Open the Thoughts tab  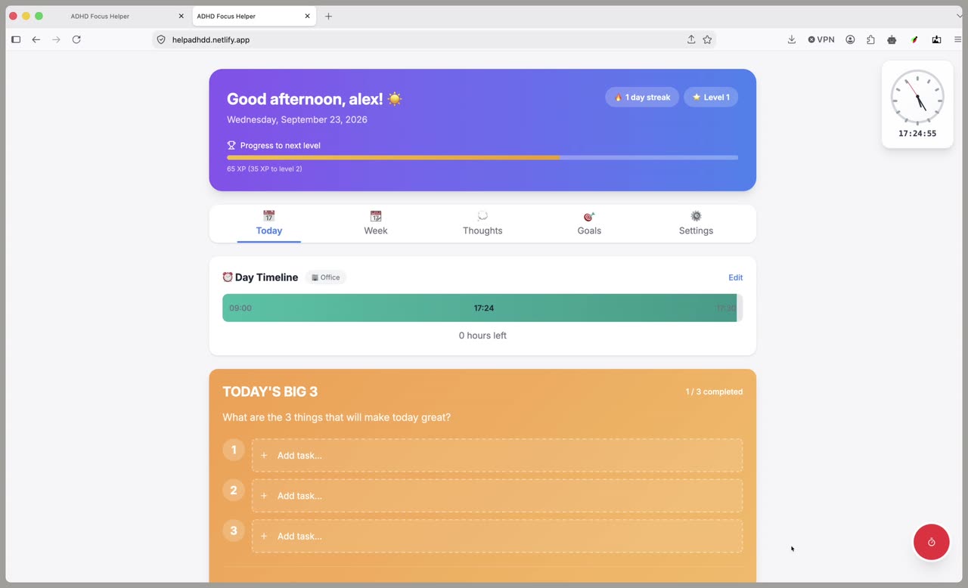click(482, 224)
